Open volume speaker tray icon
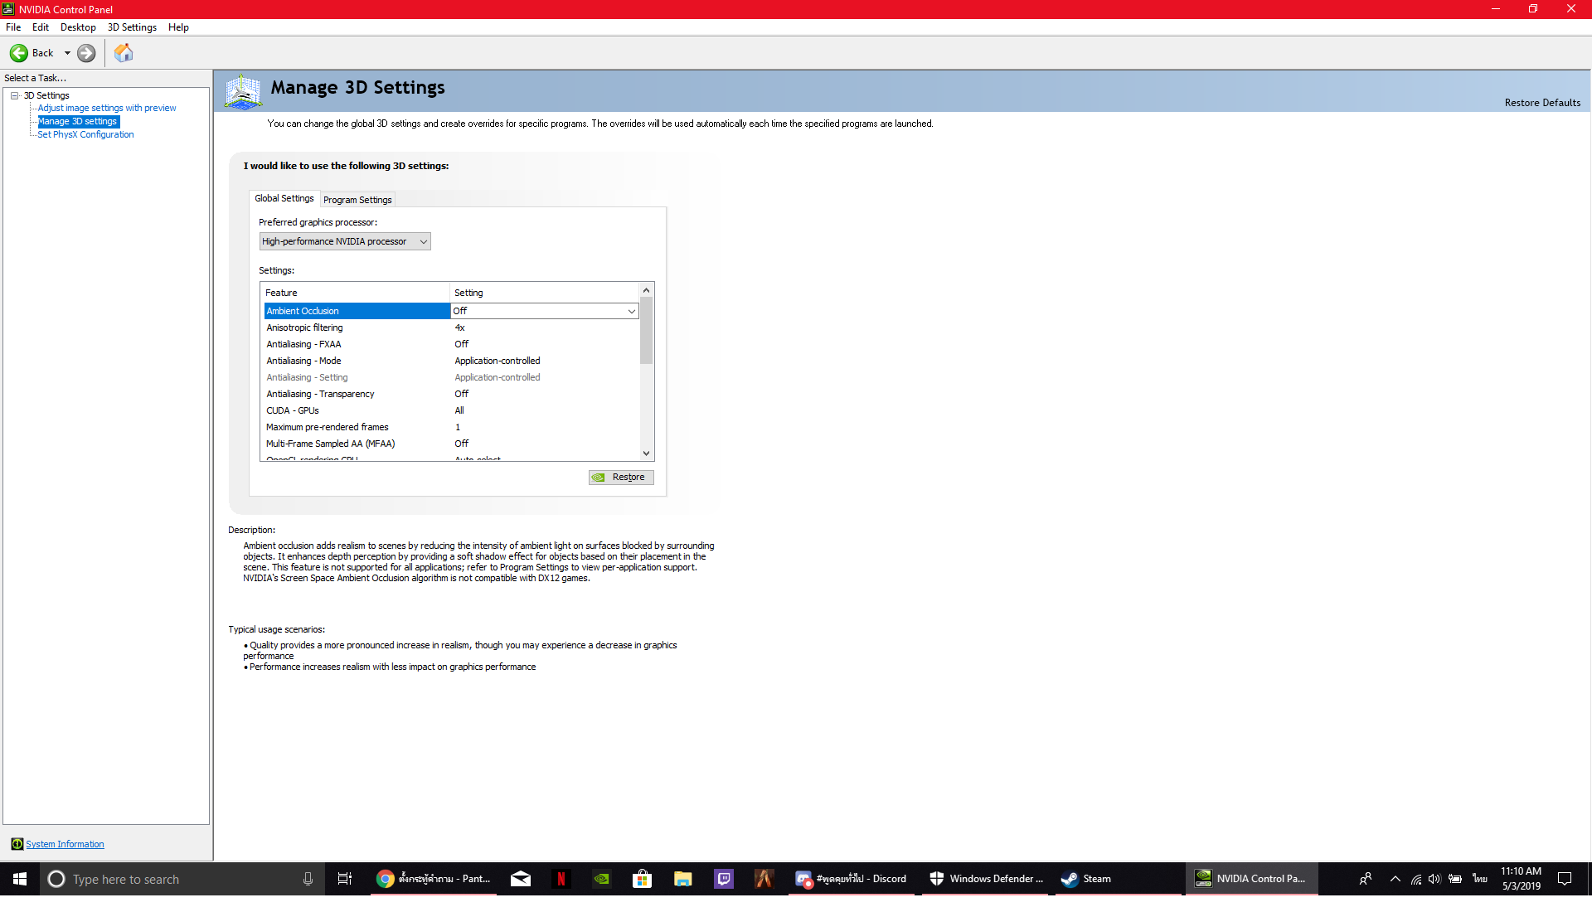 point(1434,879)
